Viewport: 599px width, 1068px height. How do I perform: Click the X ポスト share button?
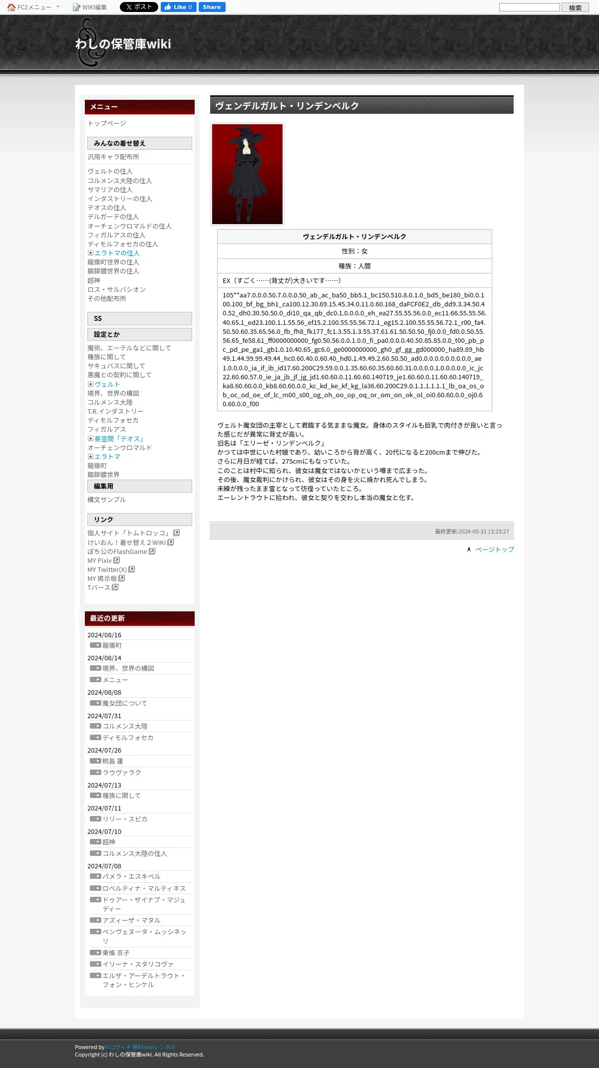(x=139, y=7)
